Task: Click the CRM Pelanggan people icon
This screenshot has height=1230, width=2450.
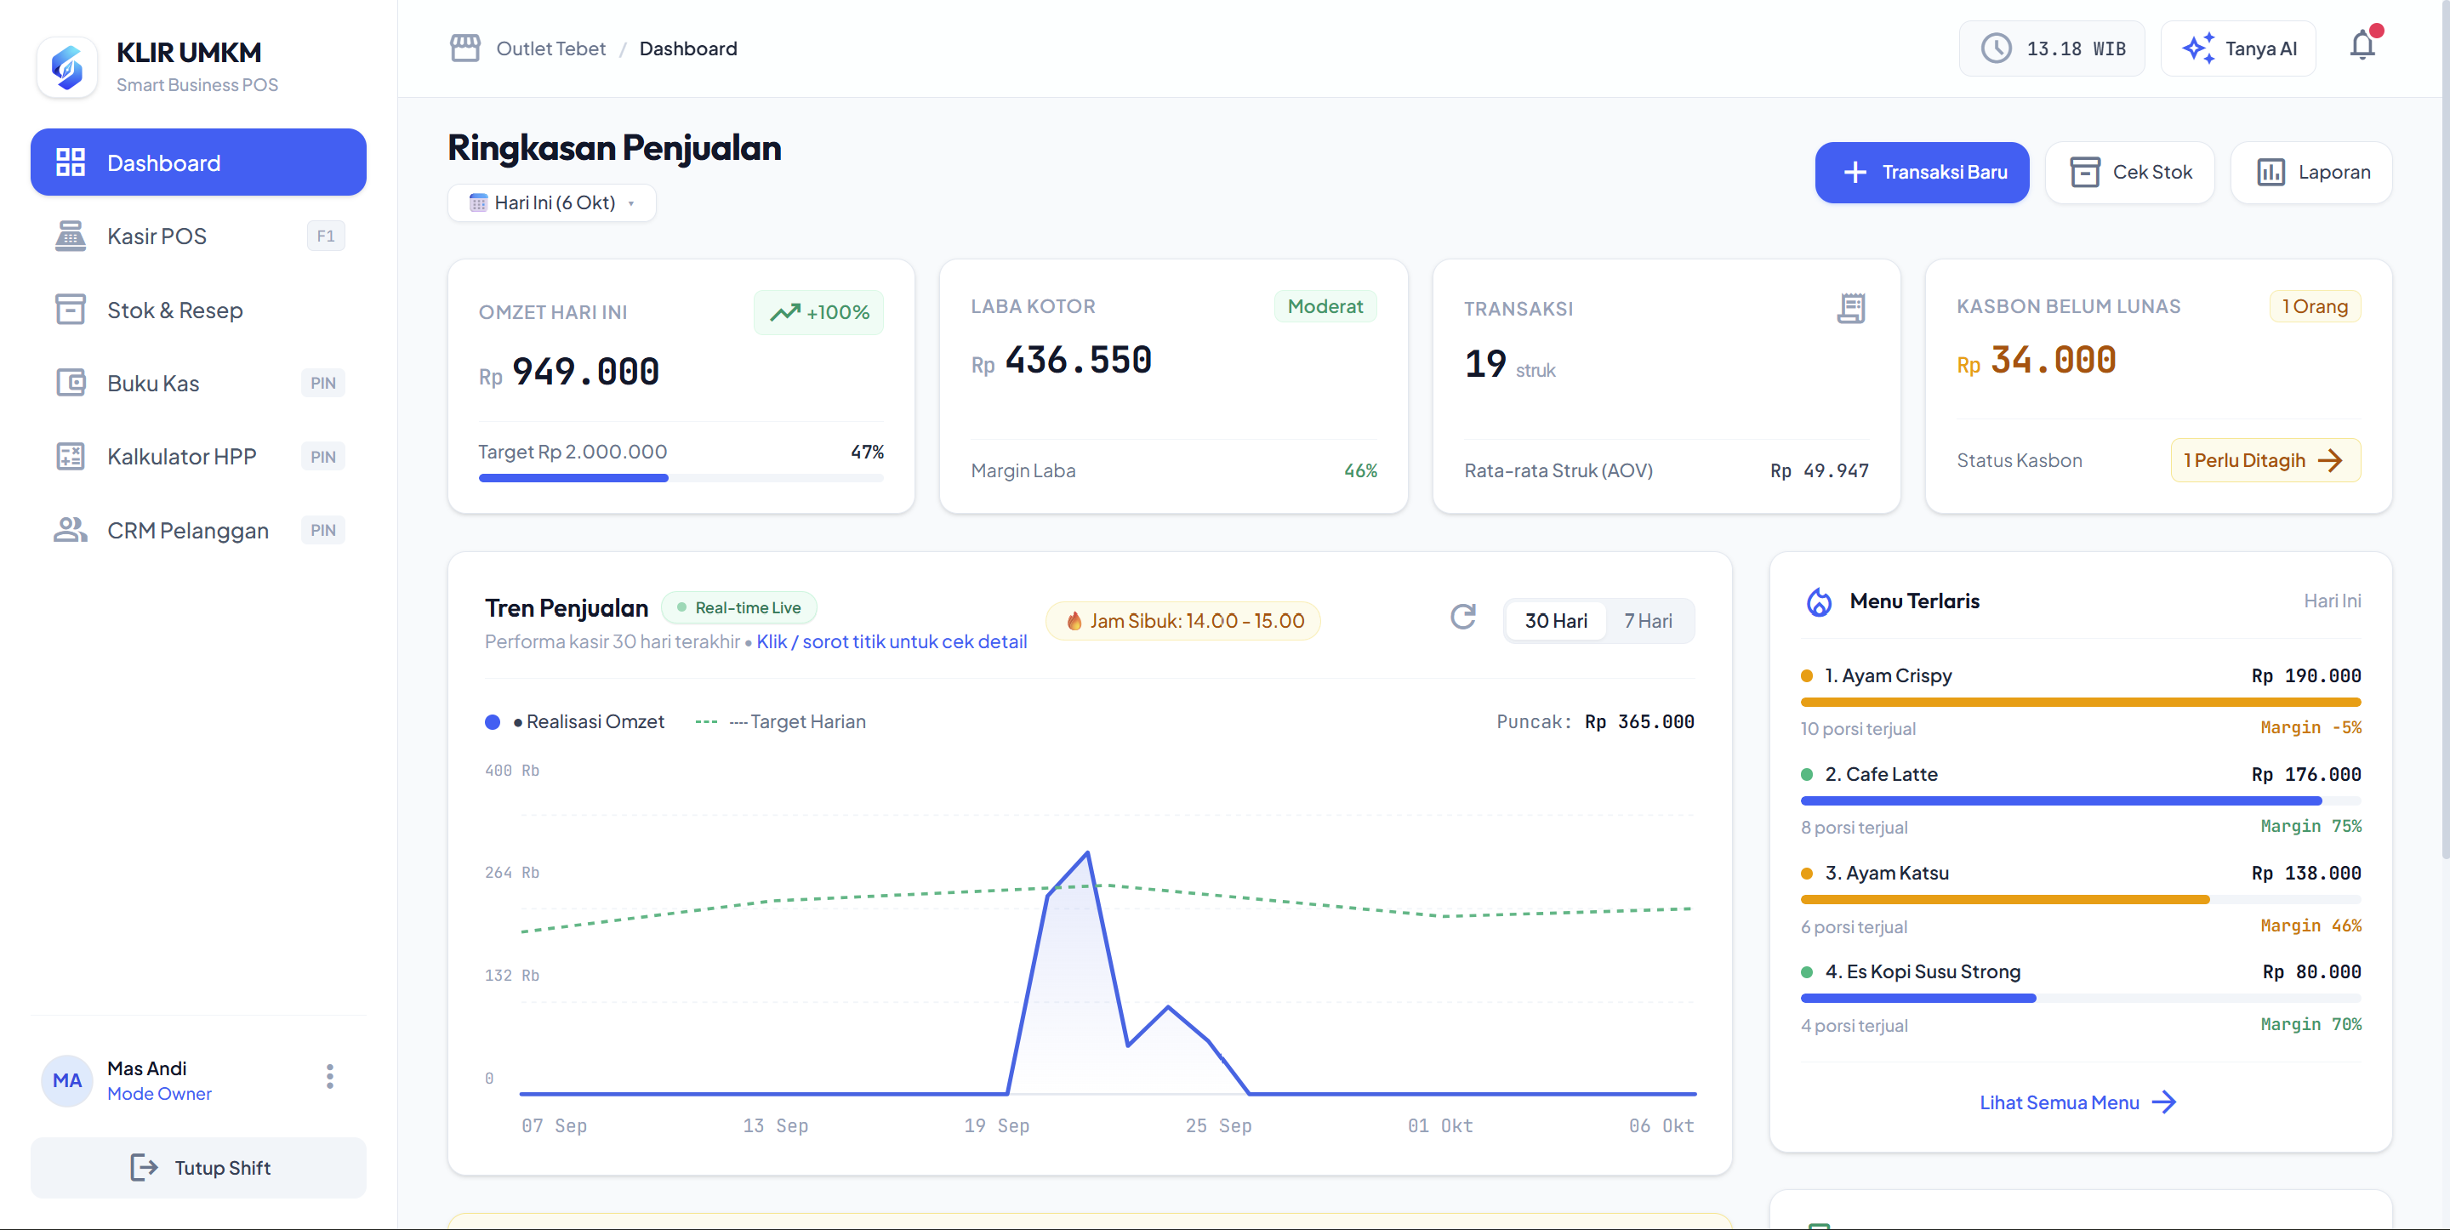Action: coord(71,530)
